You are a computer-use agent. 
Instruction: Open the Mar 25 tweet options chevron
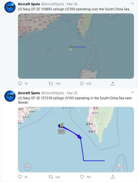click(132, 93)
